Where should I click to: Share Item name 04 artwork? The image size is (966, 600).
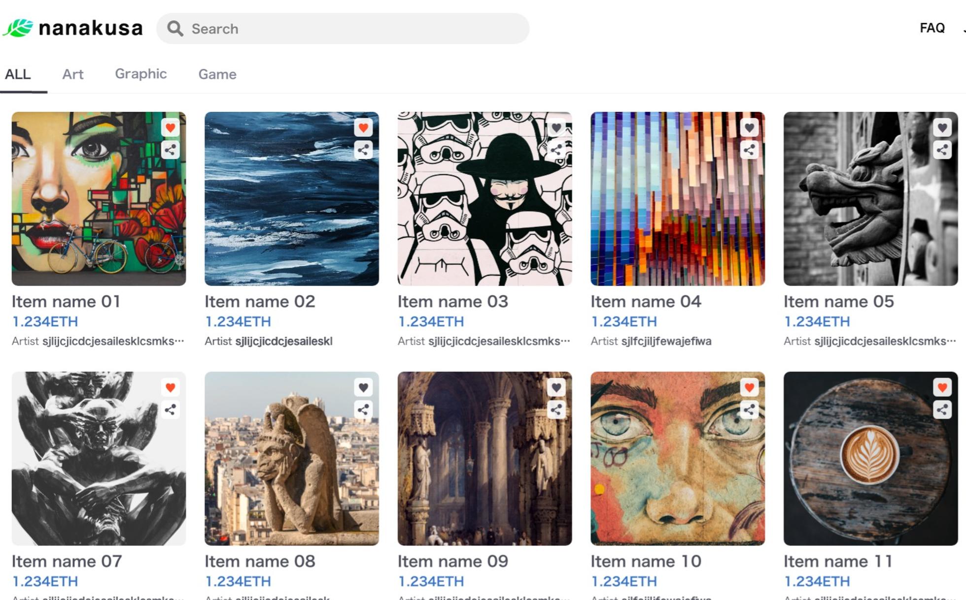click(x=749, y=150)
